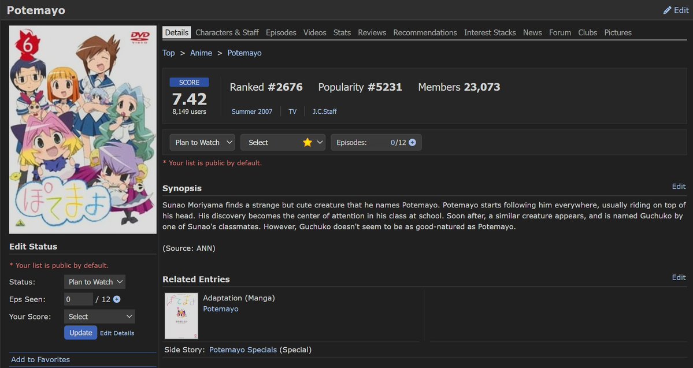Open the Clubs tab
693x368 pixels.
[588, 32]
